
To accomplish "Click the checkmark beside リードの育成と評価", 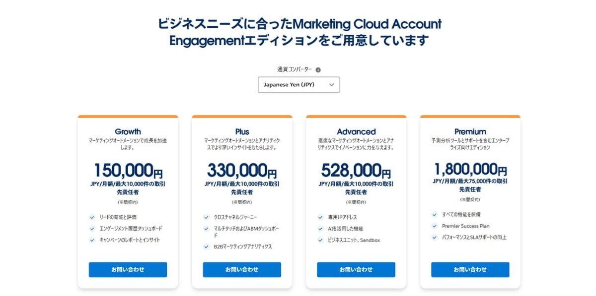I will click(x=92, y=217).
